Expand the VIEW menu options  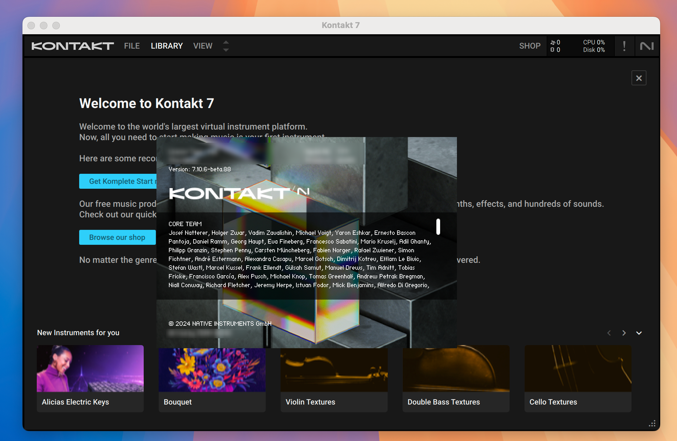(202, 45)
